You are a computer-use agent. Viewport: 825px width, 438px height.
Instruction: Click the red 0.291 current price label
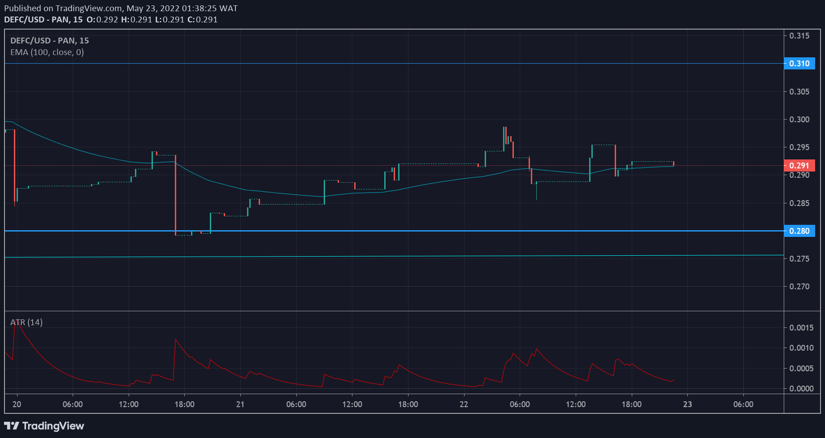tap(799, 166)
